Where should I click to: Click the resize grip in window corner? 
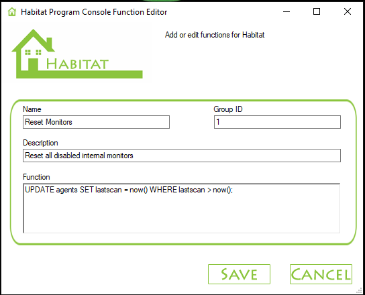[x=360, y=290]
